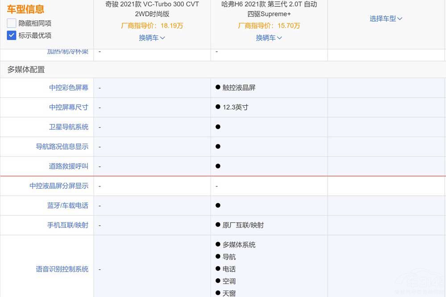
Task: Select the 导航路况信息显示 row label
Action: (62, 147)
